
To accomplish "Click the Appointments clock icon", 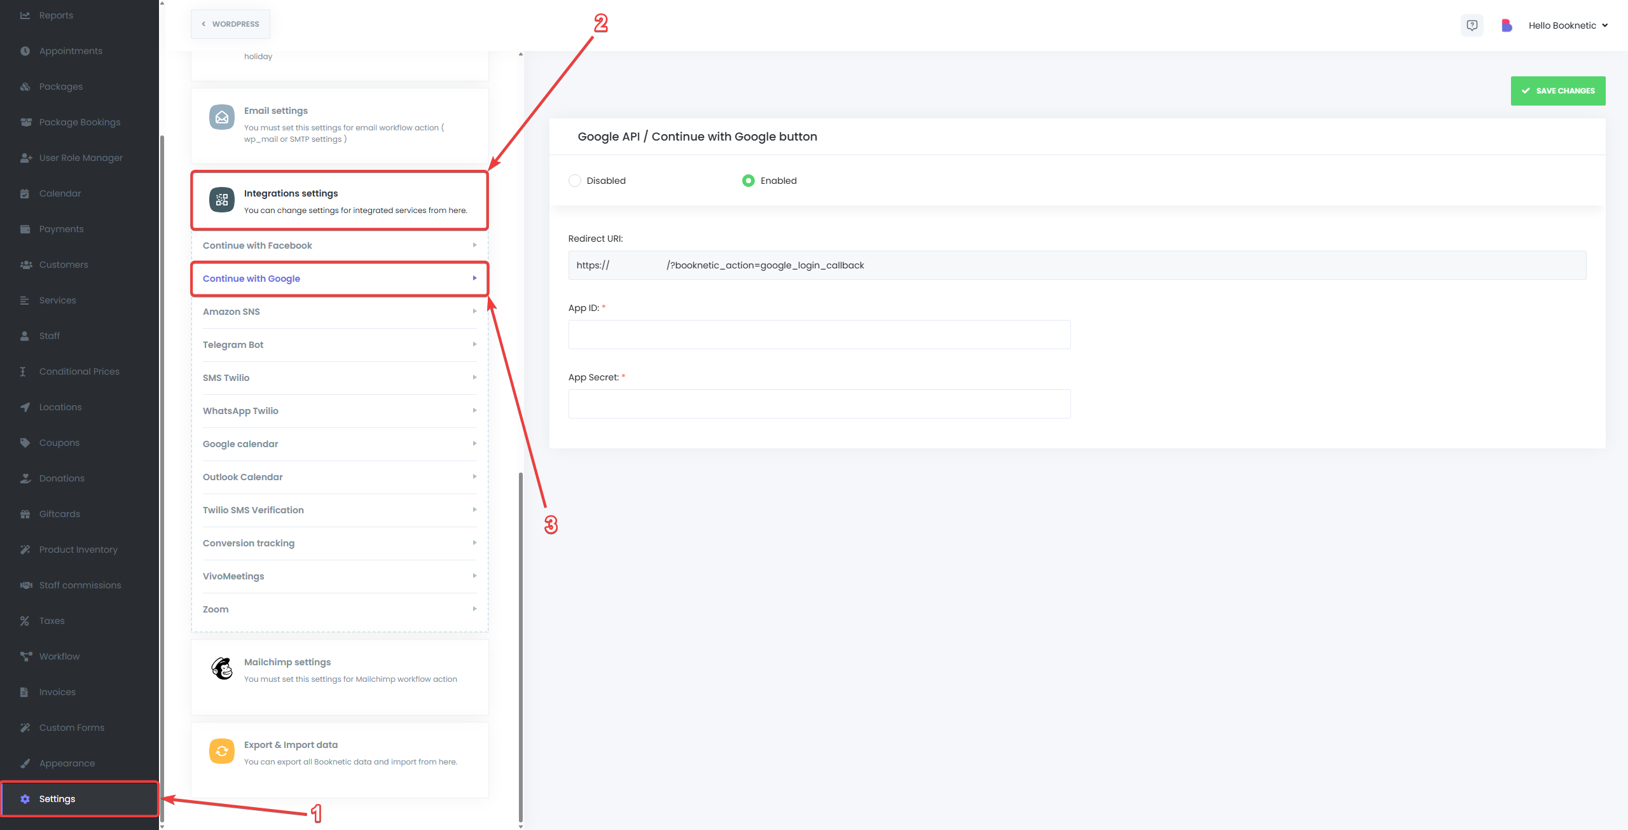I will pos(25,51).
